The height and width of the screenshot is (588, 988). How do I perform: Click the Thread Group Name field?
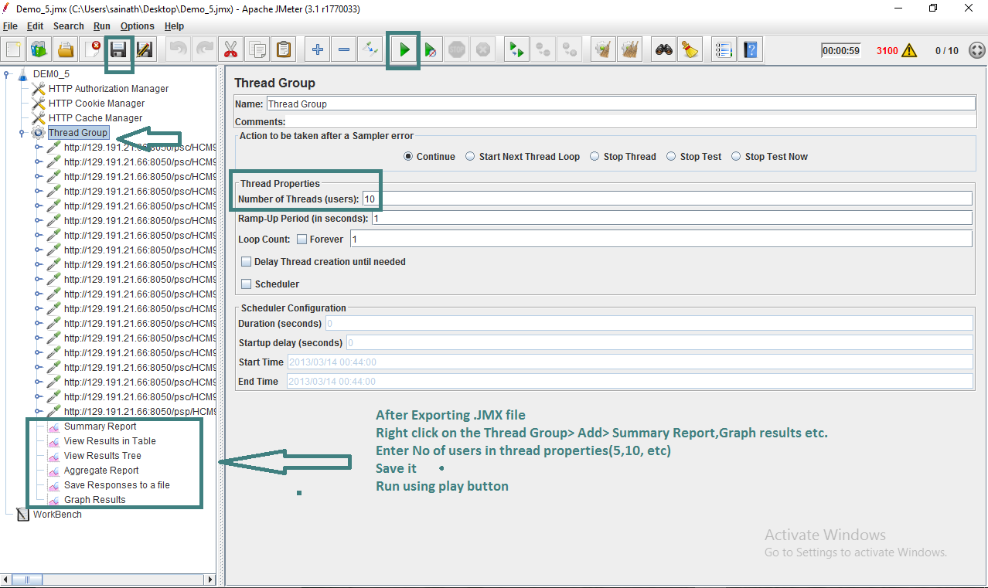621,104
